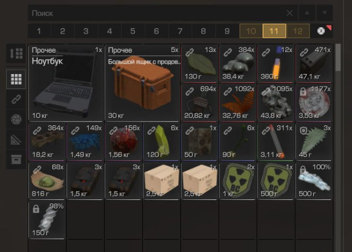Select the artifact sphere filter icon in sidebar
This screenshot has height=252, width=352.
point(16,119)
